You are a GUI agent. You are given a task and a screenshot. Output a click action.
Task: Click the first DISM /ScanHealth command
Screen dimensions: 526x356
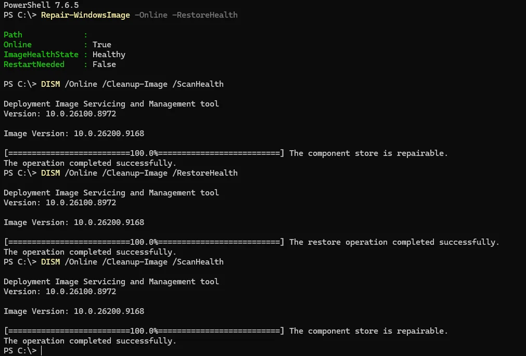click(x=132, y=84)
